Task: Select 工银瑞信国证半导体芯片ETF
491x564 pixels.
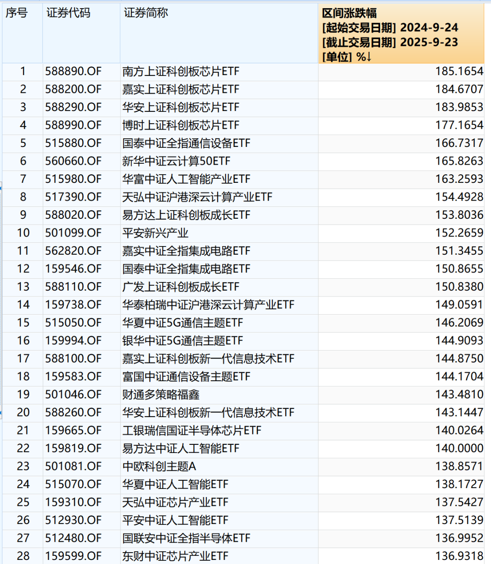Action: tap(192, 431)
